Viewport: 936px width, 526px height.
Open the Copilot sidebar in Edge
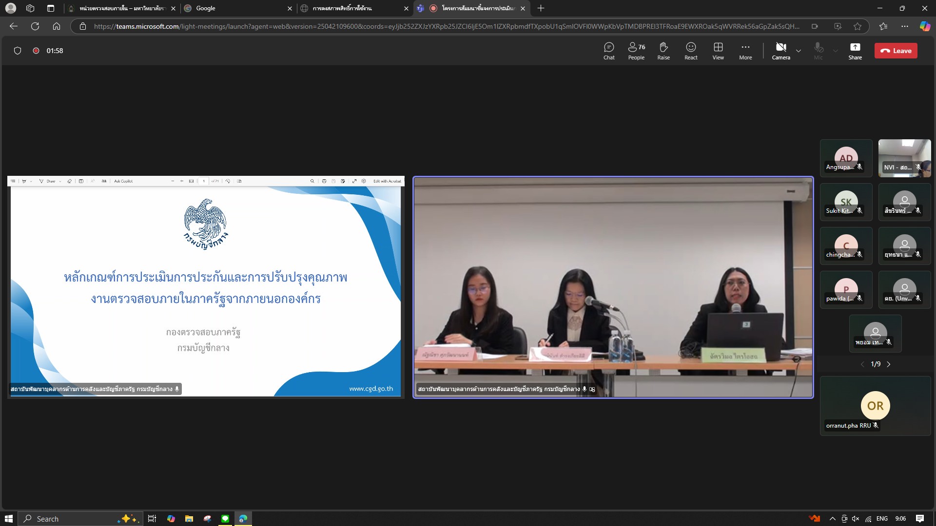pos(925,26)
